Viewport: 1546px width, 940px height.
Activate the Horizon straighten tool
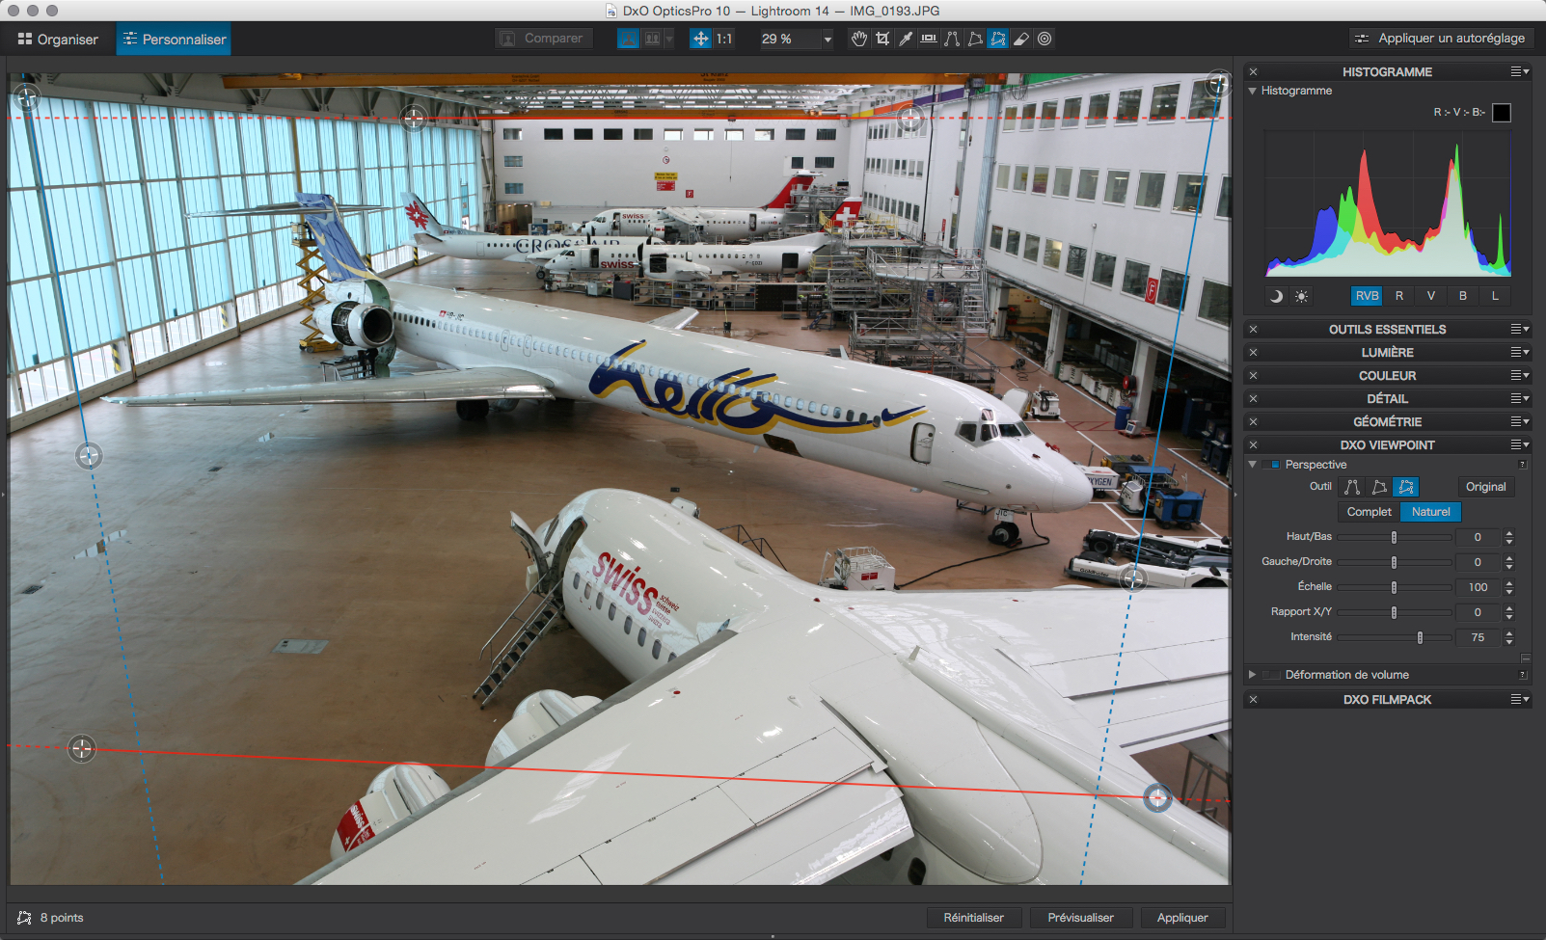coord(929,39)
